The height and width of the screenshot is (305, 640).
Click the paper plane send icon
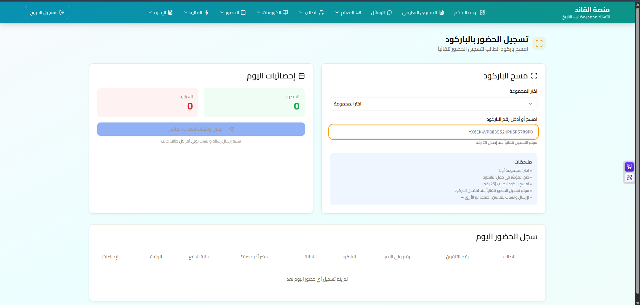[x=231, y=129]
